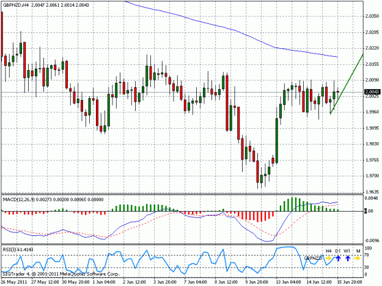Click the 2.0090 price scale value

click(372, 80)
